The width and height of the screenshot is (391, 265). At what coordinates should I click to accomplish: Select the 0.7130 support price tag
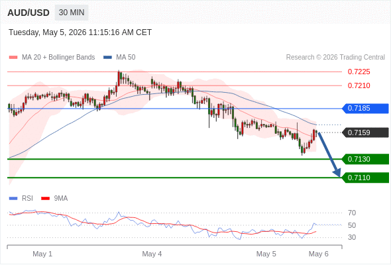pyautogui.click(x=365, y=159)
